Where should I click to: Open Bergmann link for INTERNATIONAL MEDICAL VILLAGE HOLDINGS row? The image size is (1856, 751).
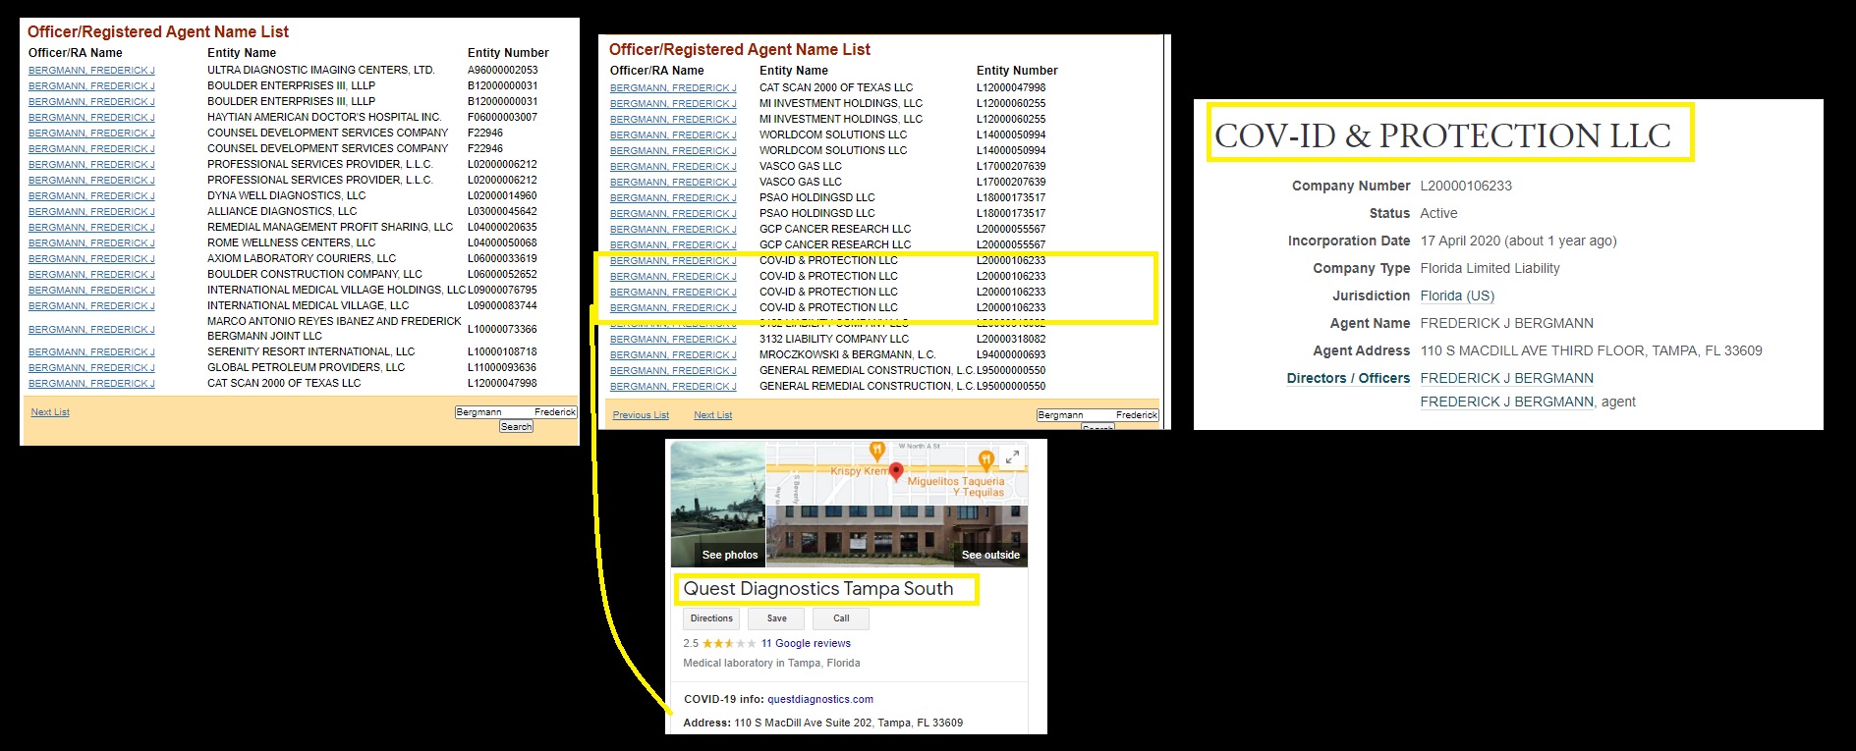tap(91, 291)
